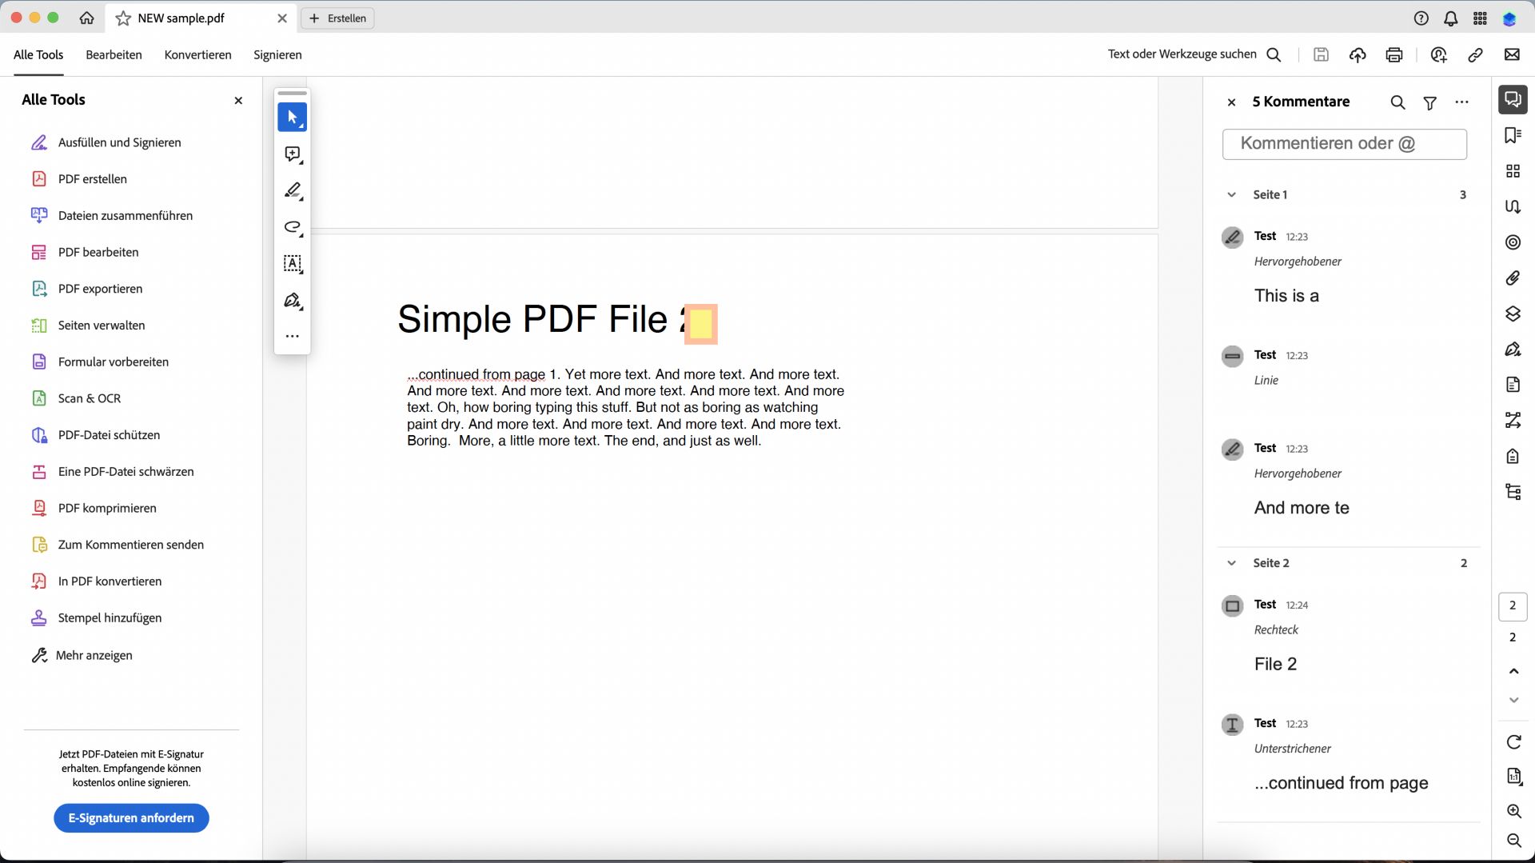This screenshot has height=863, width=1535.
Task: Click E-Signaturen anfordern button
Action: (x=131, y=818)
